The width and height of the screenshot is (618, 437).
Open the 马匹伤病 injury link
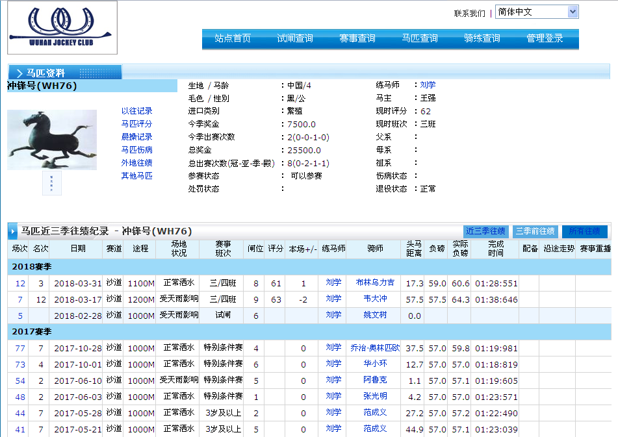pos(136,150)
